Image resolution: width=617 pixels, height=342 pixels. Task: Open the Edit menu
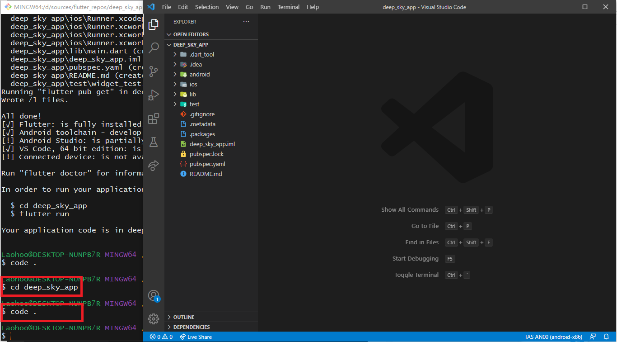[183, 7]
